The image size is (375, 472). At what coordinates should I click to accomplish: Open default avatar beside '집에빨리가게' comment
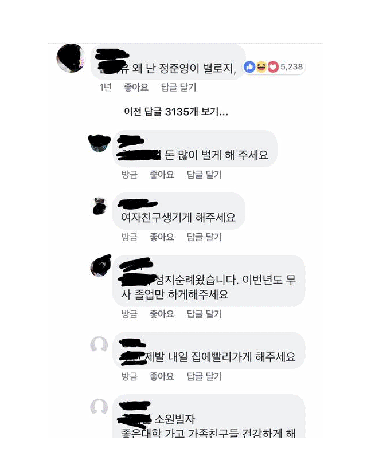pyautogui.click(x=99, y=344)
